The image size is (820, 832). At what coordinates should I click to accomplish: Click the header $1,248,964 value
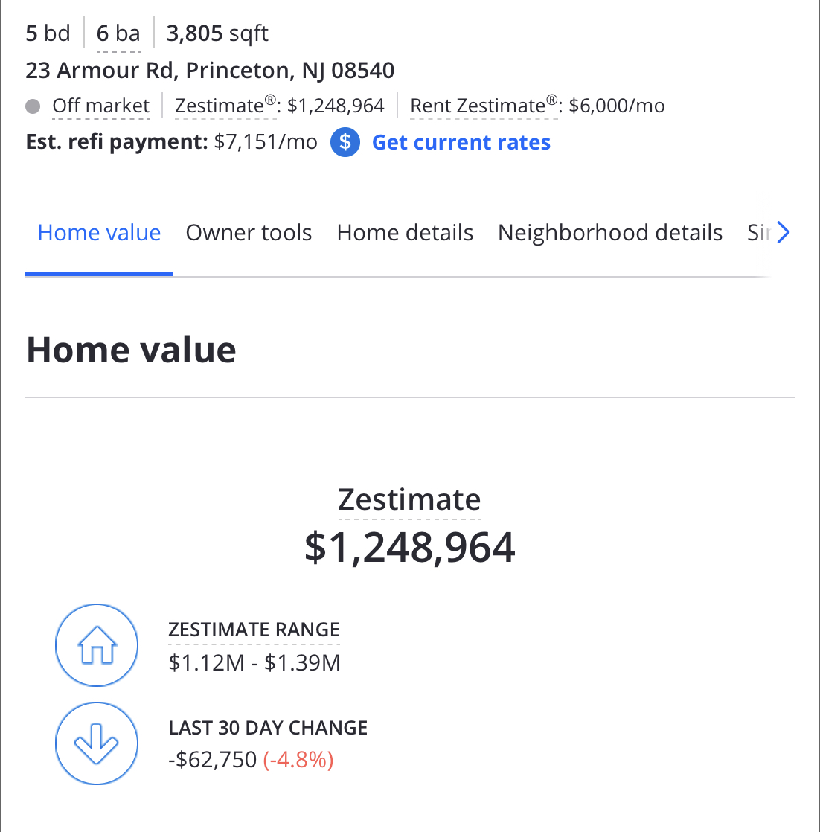[335, 106]
